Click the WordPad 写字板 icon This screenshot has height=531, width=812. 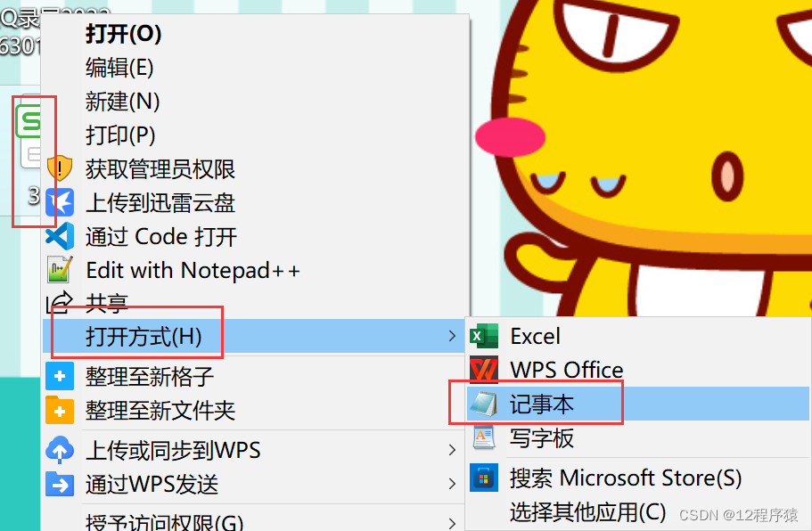tap(484, 437)
